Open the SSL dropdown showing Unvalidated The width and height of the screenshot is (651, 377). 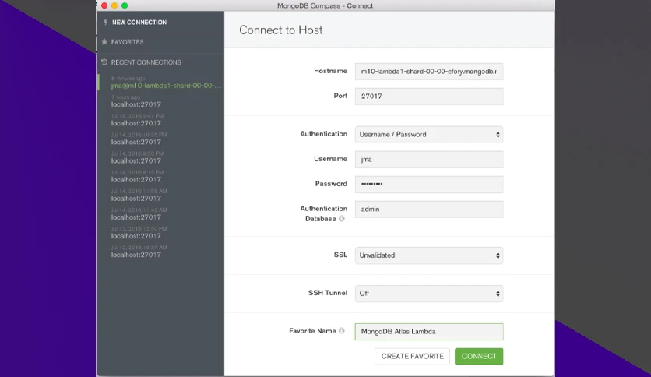[429, 255]
